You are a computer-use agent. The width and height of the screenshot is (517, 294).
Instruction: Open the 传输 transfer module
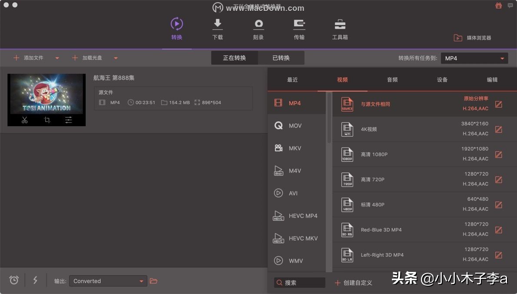(x=299, y=29)
